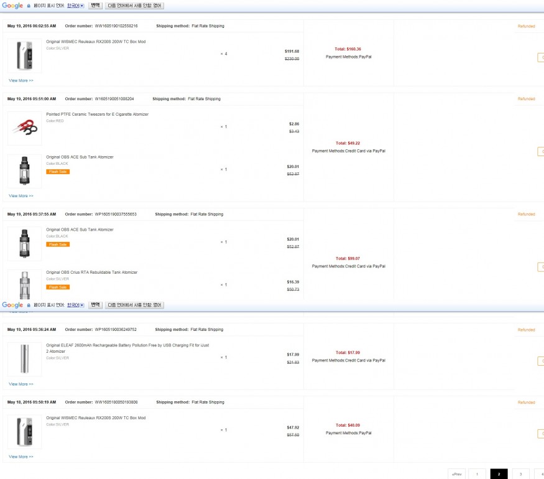Open OBS ACE thumbnail in order W1605190051008204
The width and height of the screenshot is (544, 479).
25,171
